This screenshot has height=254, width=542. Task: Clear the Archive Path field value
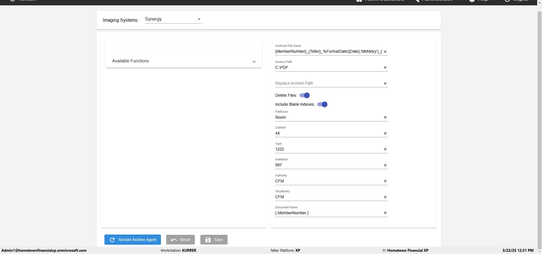pyautogui.click(x=385, y=67)
